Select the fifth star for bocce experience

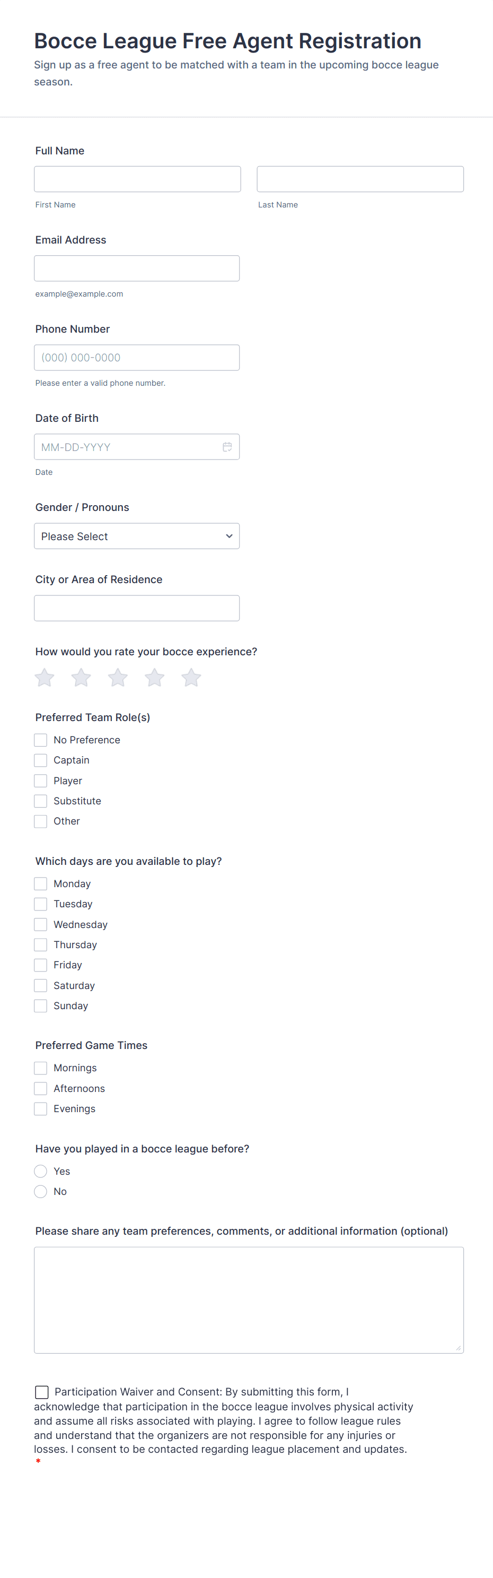tap(191, 678)
